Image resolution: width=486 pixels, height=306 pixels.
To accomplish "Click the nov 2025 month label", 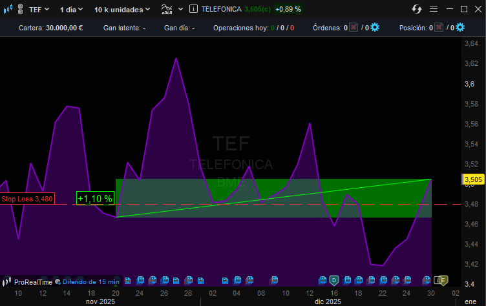I will coord(100,301).
